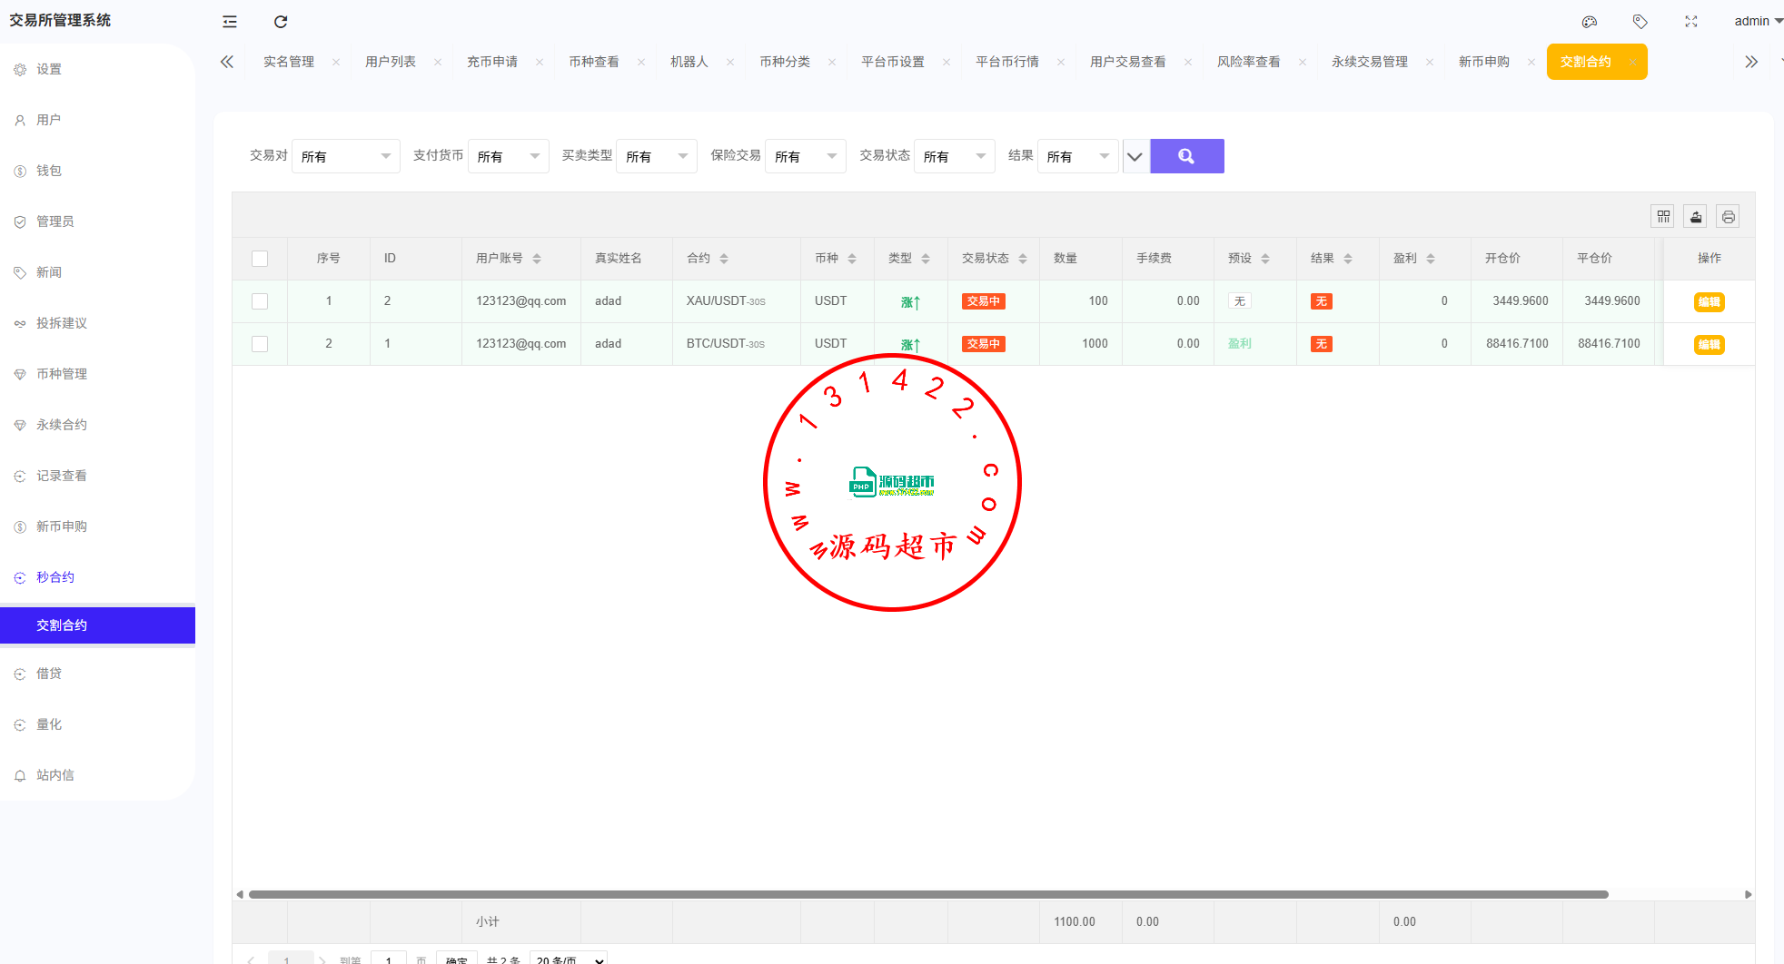Image resolution: width=1784 pixels, height=964 pixels.
Task: Switch to the 用户列表 tab
Action: (x=391, y=62)
